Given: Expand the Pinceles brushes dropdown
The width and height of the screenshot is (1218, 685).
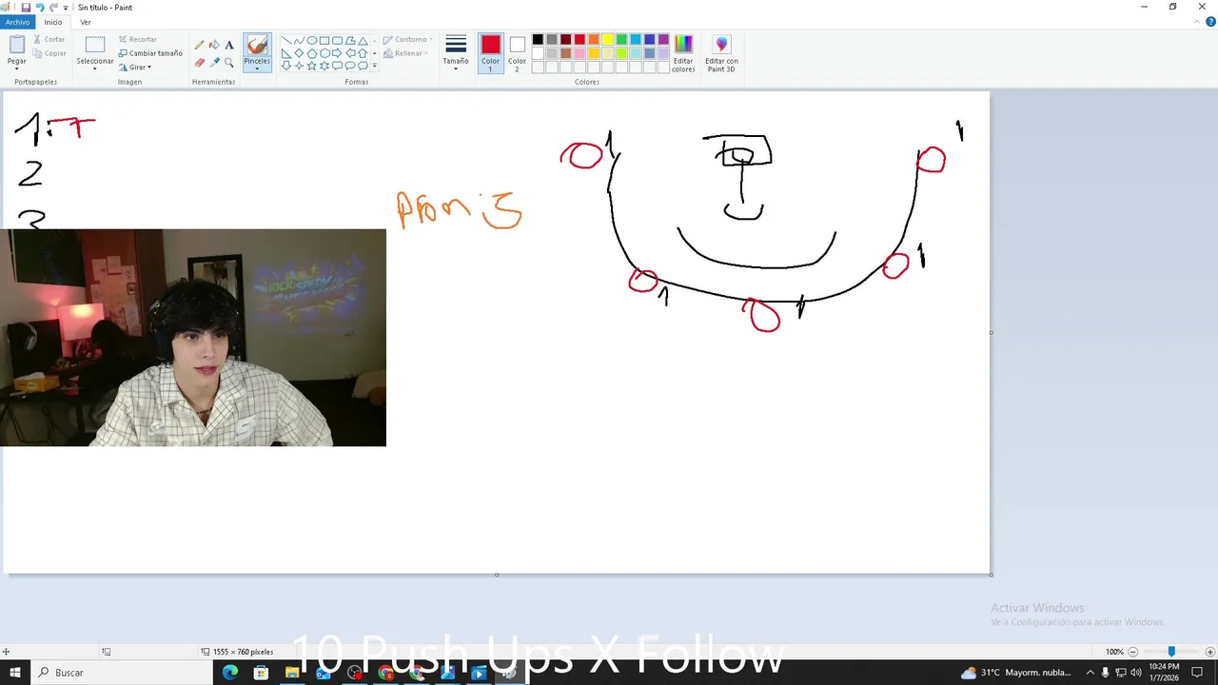Looking at the screenshot, I should (x=257, y=67).
